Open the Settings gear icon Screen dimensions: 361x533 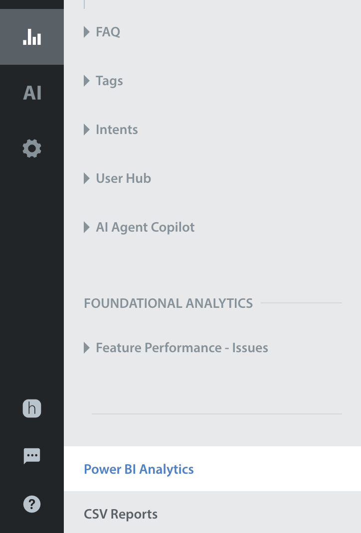click(x=32, y=148)
